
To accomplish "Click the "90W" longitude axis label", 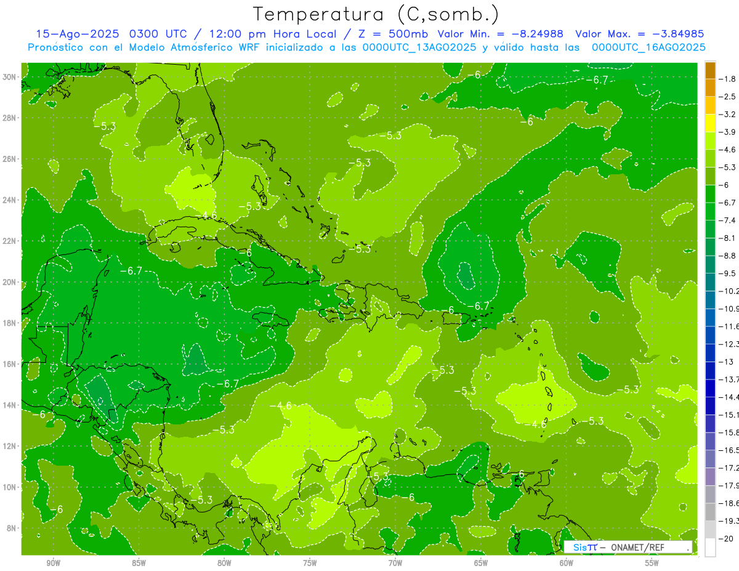I will [53, 563].
